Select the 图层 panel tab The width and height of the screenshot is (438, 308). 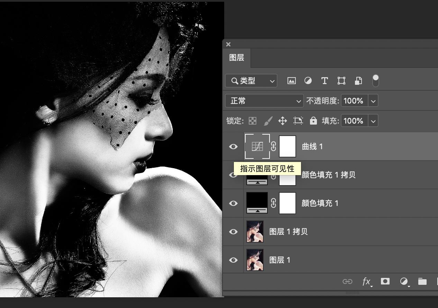tap(237, 58)
